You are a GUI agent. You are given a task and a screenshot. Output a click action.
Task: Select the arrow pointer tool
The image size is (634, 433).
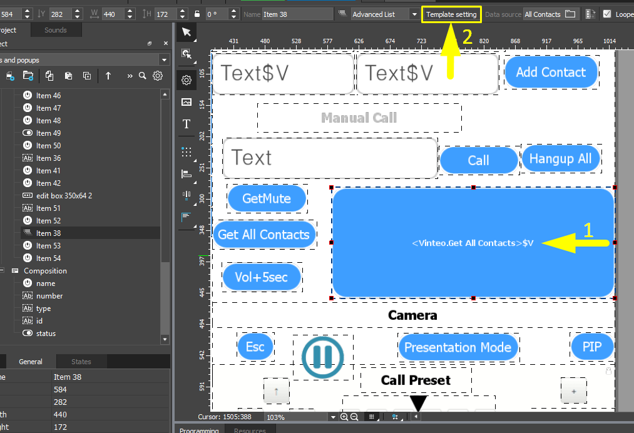click(187, 33)
